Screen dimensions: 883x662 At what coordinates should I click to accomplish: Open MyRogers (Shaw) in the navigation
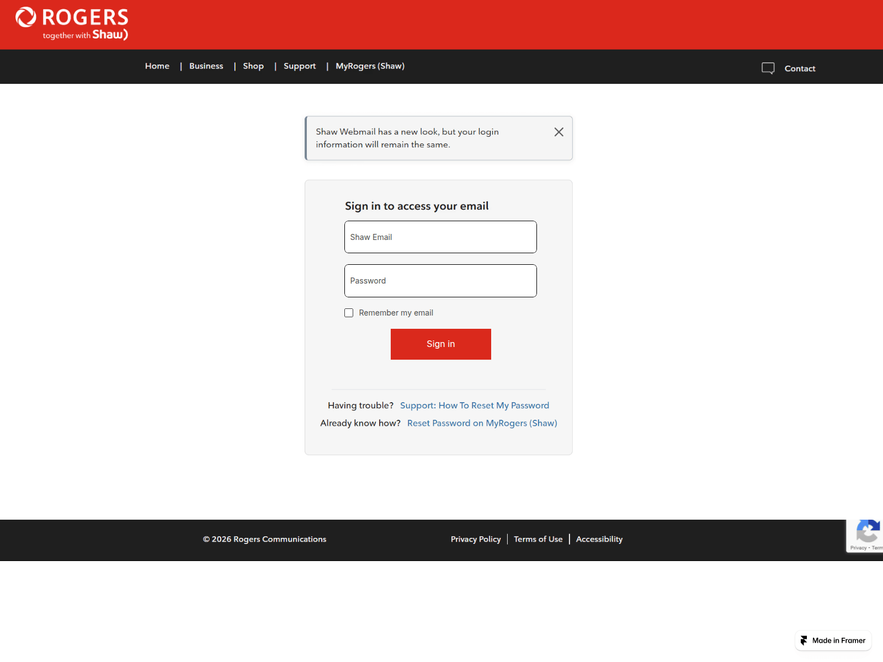coord(370,66)
